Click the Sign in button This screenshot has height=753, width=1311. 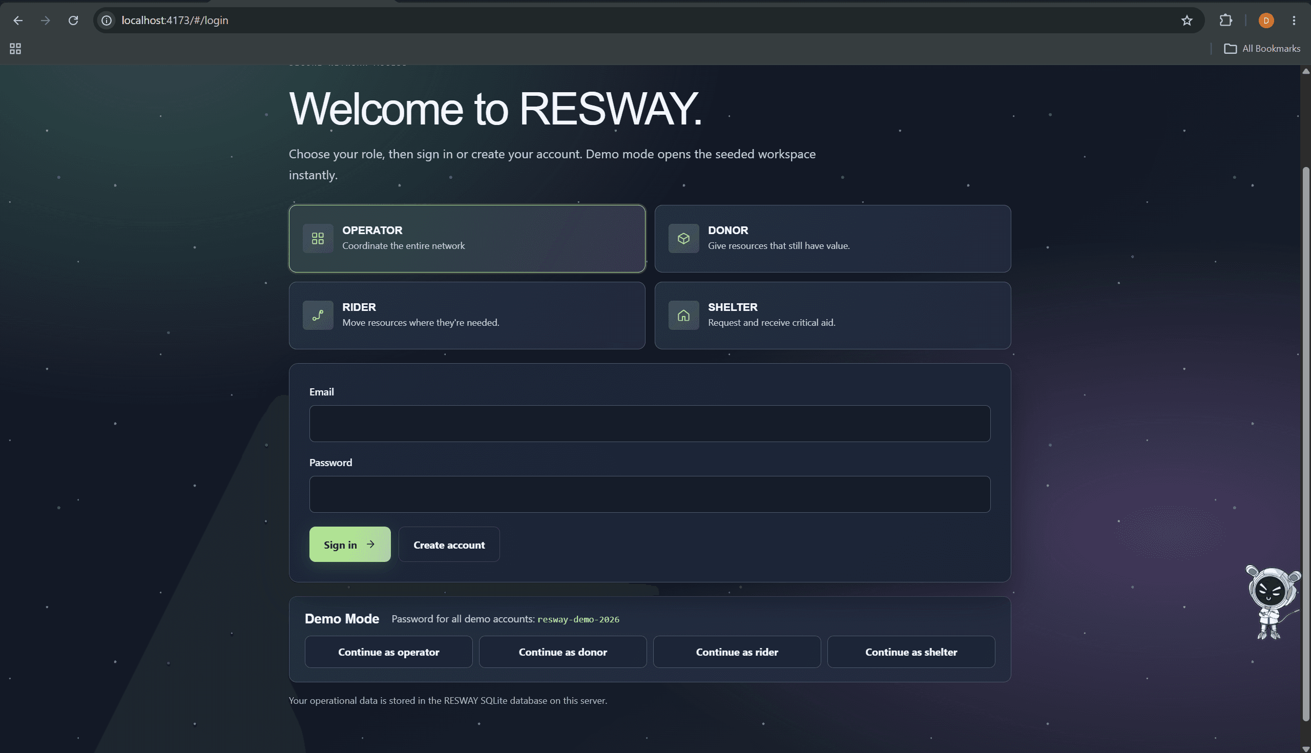pyautogui.click(x=349, y=544)
